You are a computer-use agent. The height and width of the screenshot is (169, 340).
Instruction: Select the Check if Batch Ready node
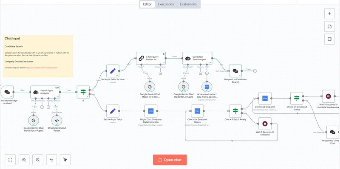pyautogui.click(x=235, y=111)
